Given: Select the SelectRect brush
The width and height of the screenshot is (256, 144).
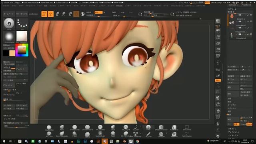Looking at the screenshot, I should (187, 128).
